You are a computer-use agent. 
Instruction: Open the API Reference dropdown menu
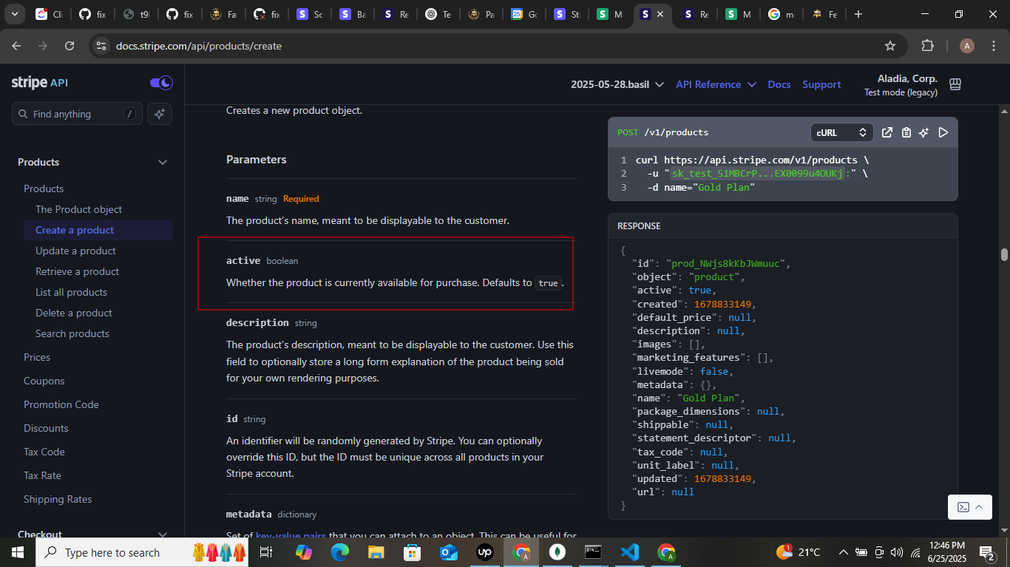click(716, 84)
